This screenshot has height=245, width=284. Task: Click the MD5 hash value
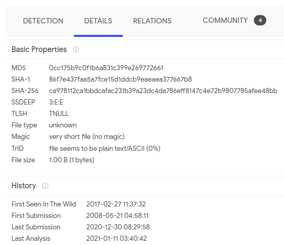(106, 68)
